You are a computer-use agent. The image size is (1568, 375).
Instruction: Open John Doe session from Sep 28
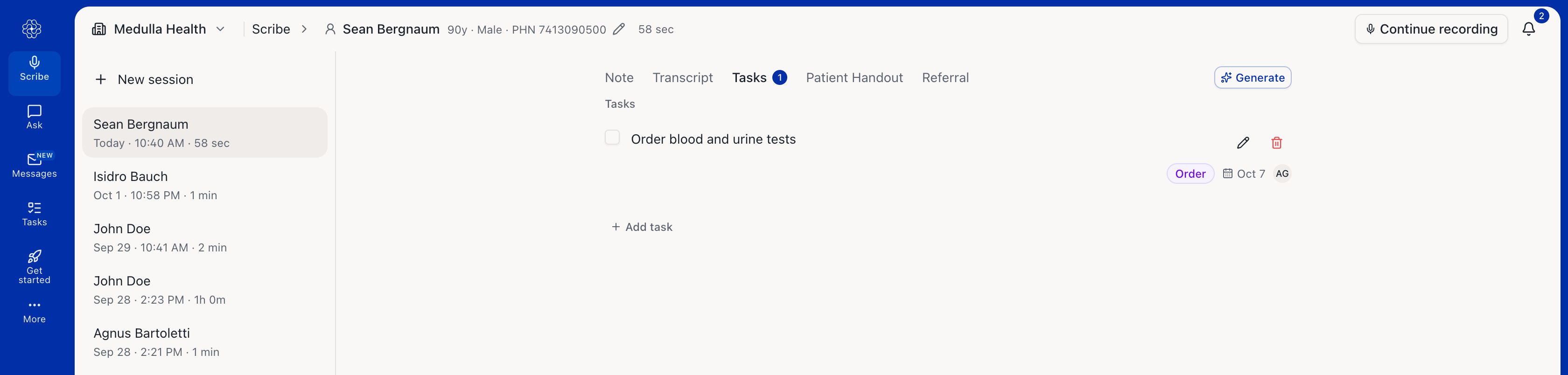[204, 290]
